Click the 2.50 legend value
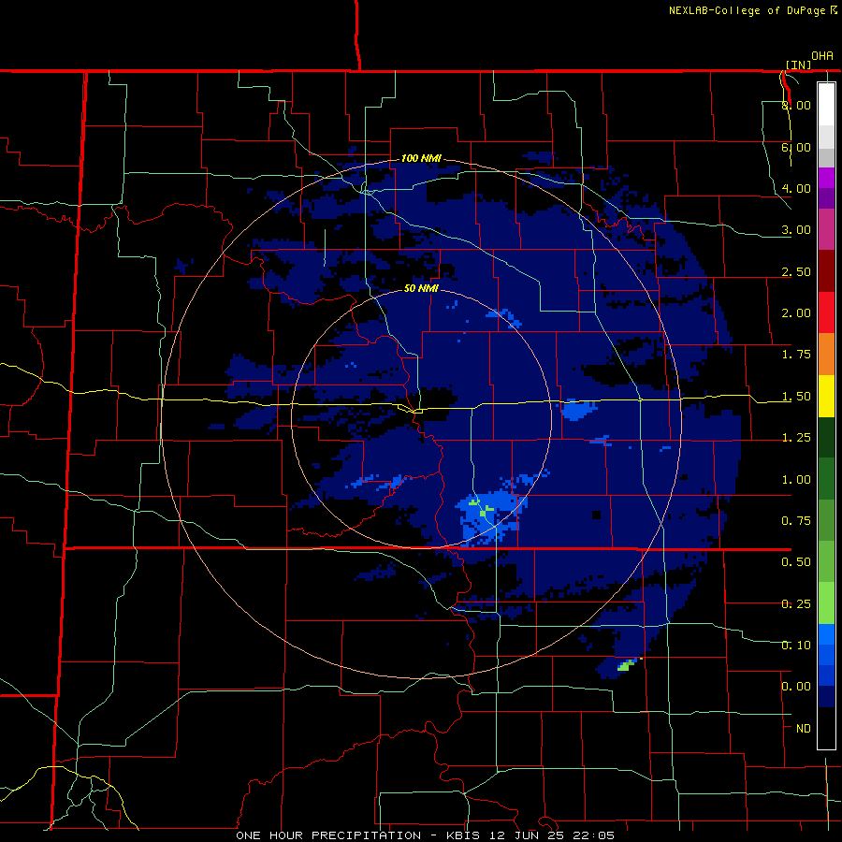The width and height of the screenshot is (842, 842). pyautogui.click(x=796, y=271)
